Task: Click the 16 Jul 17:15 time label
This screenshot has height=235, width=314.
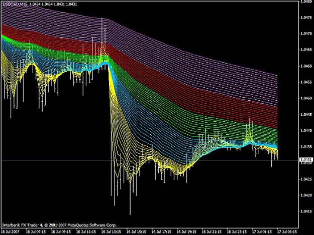Action: coord(161,232)
